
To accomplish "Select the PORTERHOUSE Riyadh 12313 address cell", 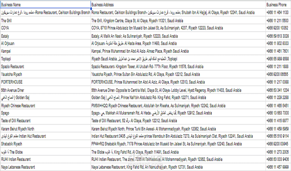I will point(178,82).
